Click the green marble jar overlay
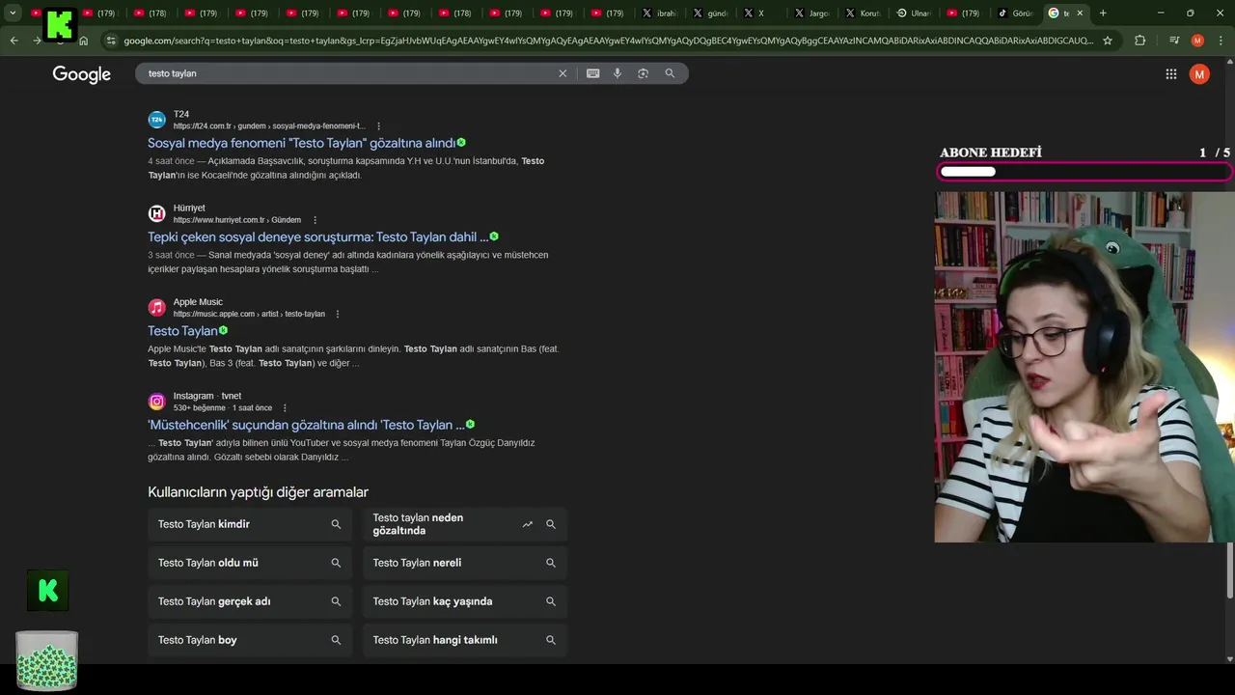The width and height of the screenshot is (1235, 695). 47,661
